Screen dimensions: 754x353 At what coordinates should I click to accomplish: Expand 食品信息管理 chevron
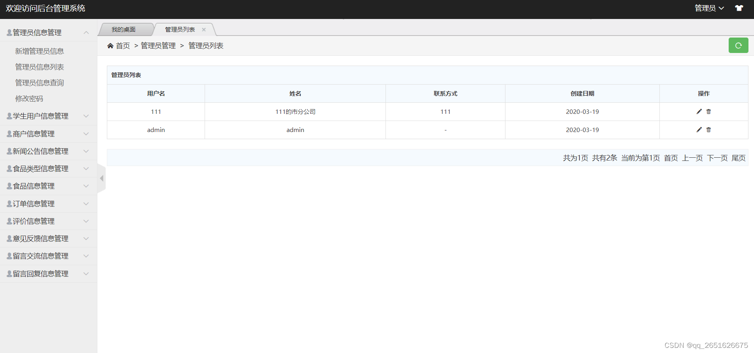(x=86, y=186)
